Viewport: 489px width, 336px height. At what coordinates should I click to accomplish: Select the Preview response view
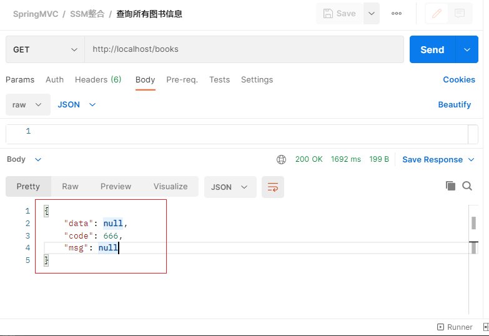pyautogui.click(x=116, y=186)
